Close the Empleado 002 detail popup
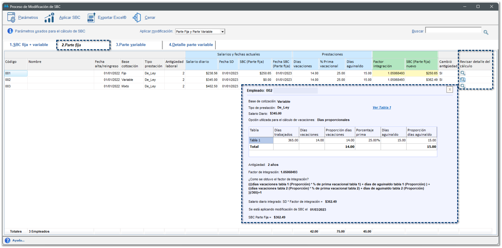This screenshot has width=502, height=248. (450, 89)
